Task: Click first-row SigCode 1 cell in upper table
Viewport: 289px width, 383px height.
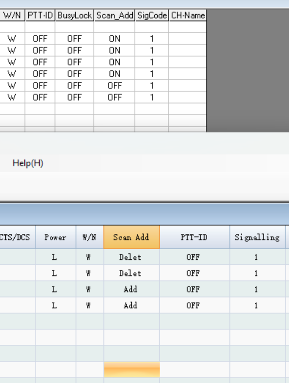Action: click(151, 39)
